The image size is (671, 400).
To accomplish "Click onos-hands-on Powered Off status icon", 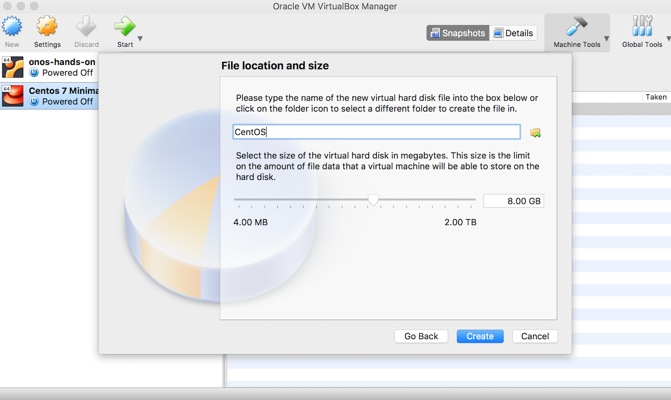I will point(34,72).
